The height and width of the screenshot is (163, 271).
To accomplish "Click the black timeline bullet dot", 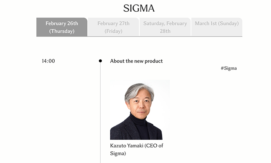I will pos(100,61).
